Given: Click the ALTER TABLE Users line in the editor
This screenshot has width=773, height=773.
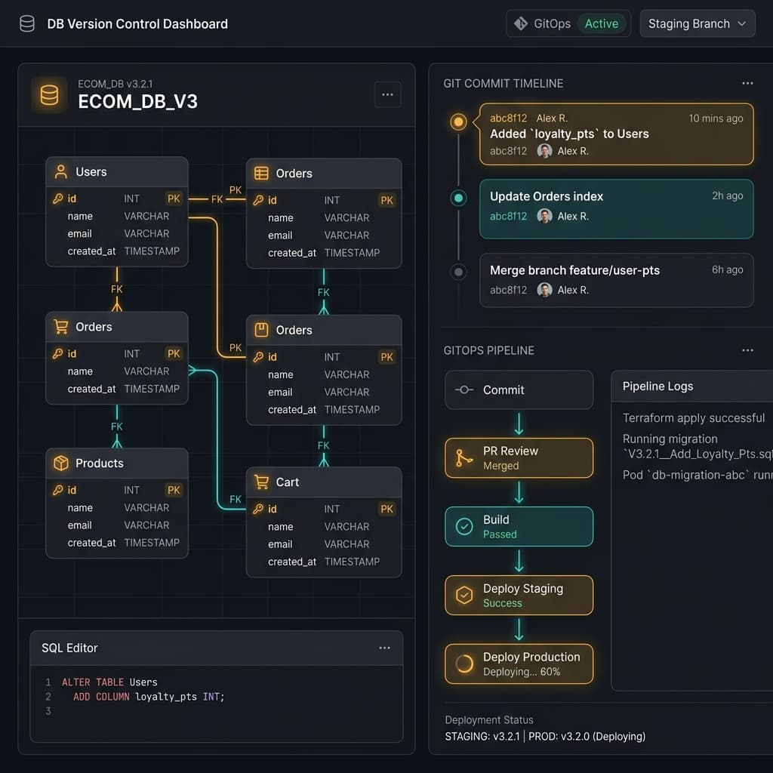Looking at the screenshot, I should [109, 682].
